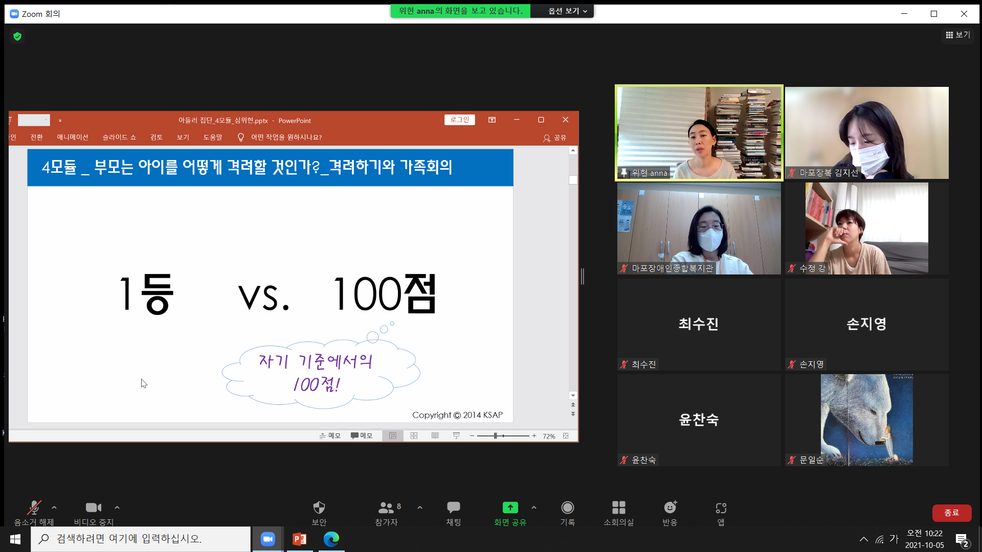Screen dimensions: 982x552
Task: Select 위현 anna's video thumbnail
Action: coord(699,133)
